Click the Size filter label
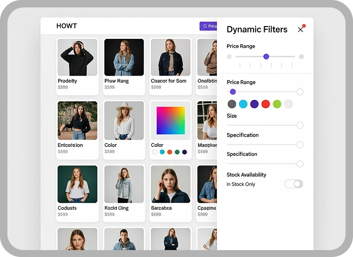Image resolution: width=353 pixels, height=257 pixels. 232,116
